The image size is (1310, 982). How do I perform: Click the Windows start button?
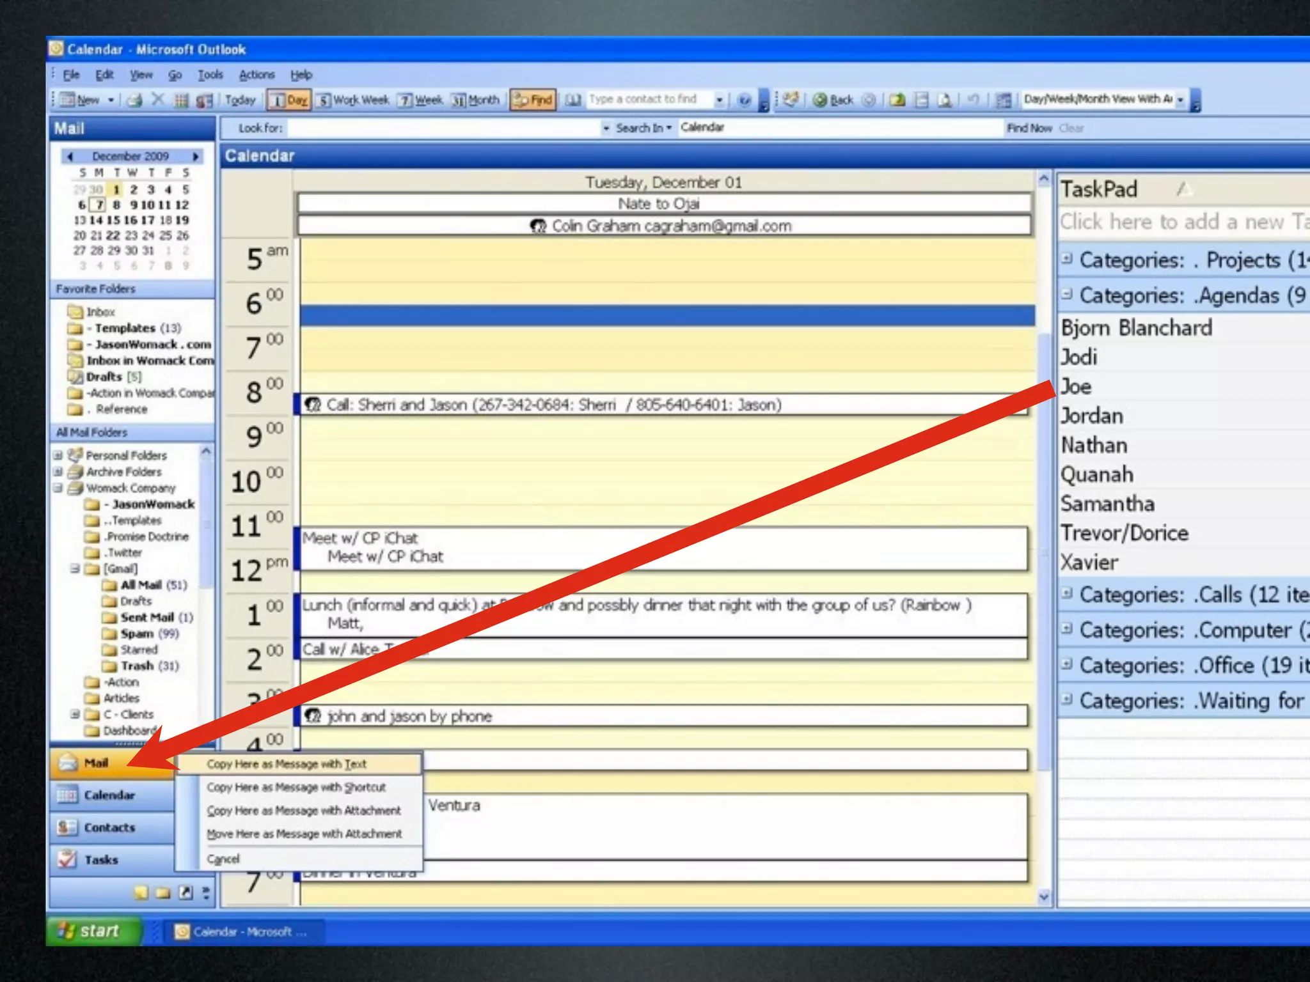click(x=95, y=931)
